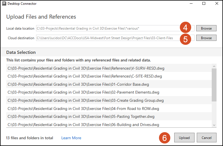This screenshot has height=146, width=223.
Task: Maximize the Desktop Connector window
Action: pos(204,4)
